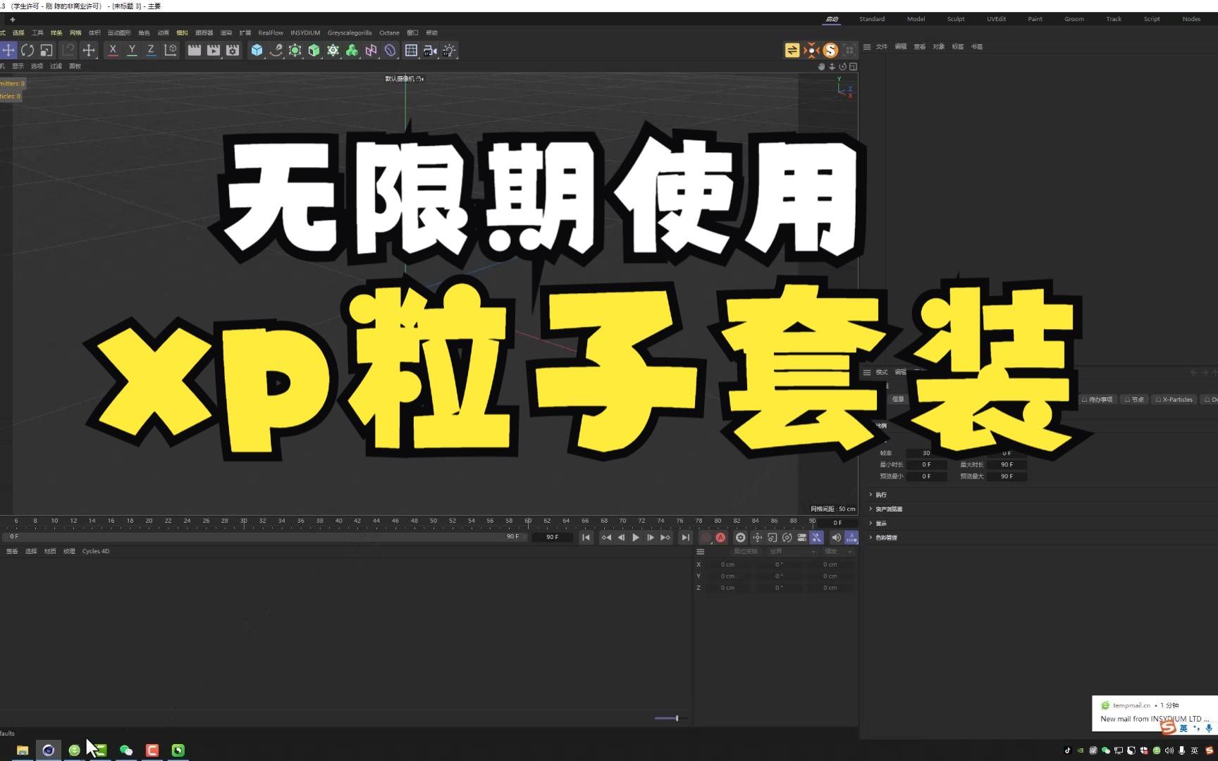The width and height of the screenshot is (1218, 761).
Task: Open the MoGraph cloner icon
Action: (333, 50)
